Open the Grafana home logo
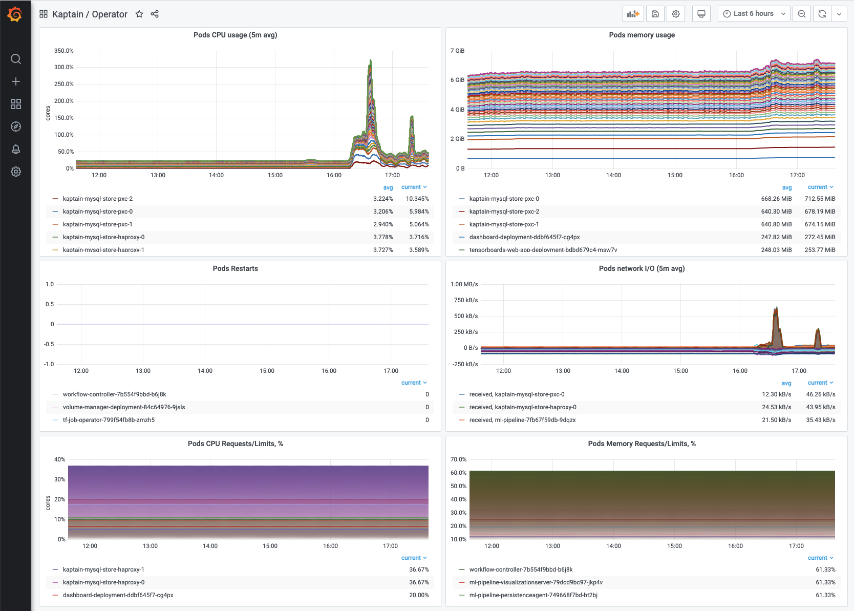 [15, 14]
